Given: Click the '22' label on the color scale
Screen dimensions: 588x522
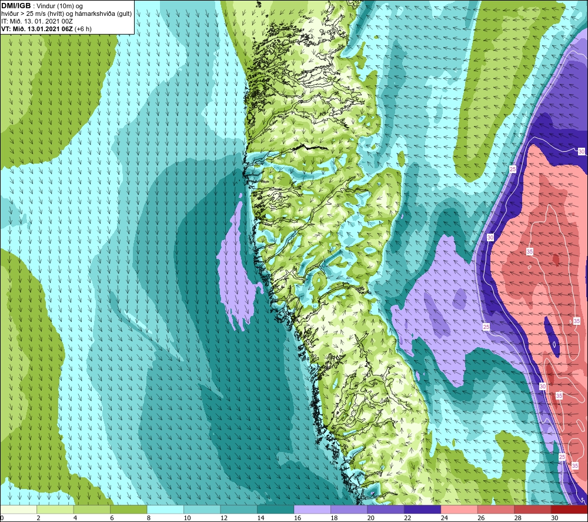Looking at the screenshot, I should [407, 518].
